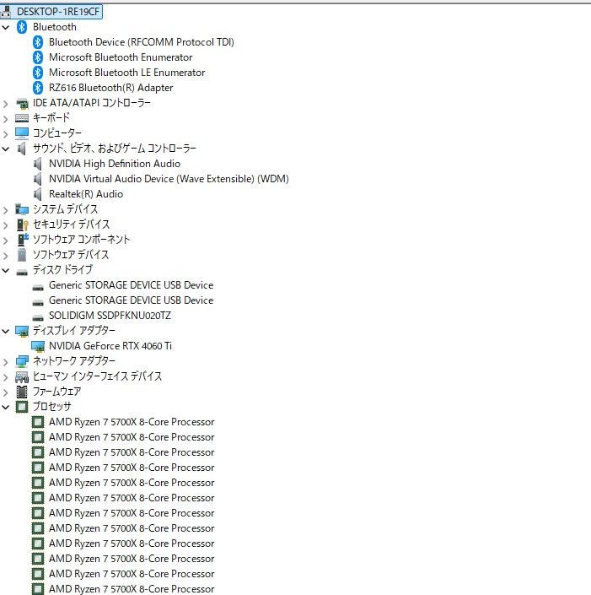Select NVIDIA High Definition Audio entry

click(115, 164)
